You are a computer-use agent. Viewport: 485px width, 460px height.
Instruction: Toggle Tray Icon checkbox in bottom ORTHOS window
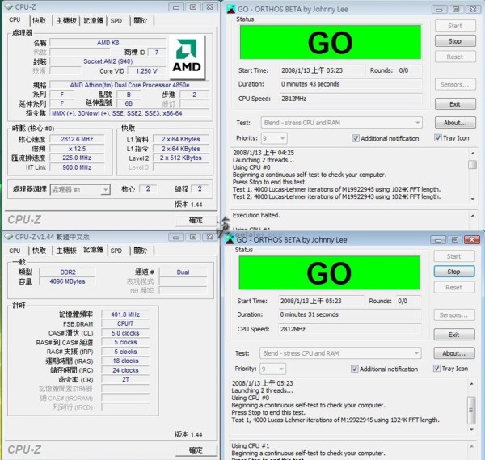pyautogui.click(x=436, y=369)
